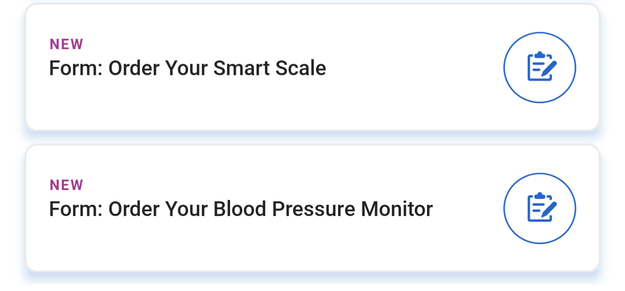The width and height of the screenshot is (625, 291).
Task: Tap the purple NEW badge on the second card
Action: pos(66,185)
